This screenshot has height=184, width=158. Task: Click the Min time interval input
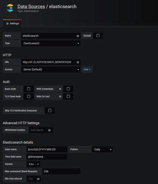point(34,179)
